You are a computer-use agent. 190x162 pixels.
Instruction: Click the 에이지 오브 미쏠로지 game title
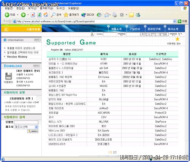(x=60, y=140)
